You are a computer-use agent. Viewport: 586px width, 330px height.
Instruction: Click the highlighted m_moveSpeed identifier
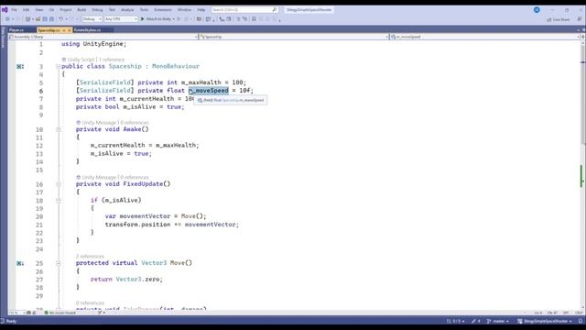coord(209,91)
